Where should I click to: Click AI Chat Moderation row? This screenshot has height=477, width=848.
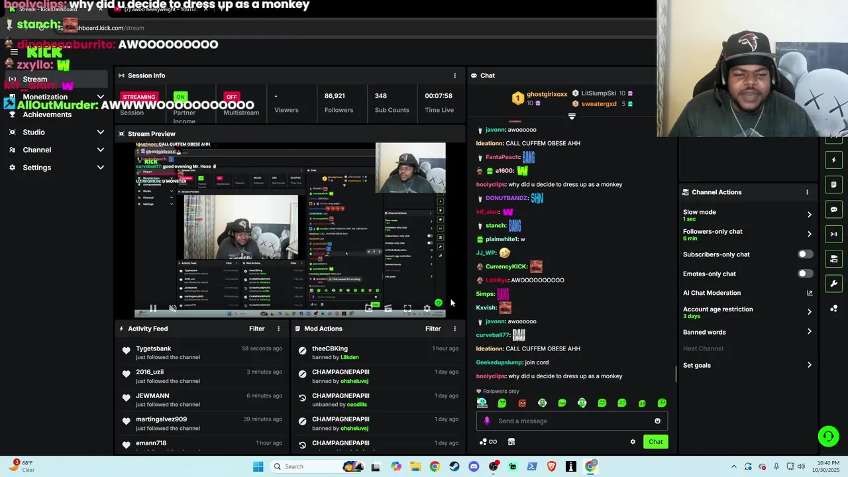(747, 293)
